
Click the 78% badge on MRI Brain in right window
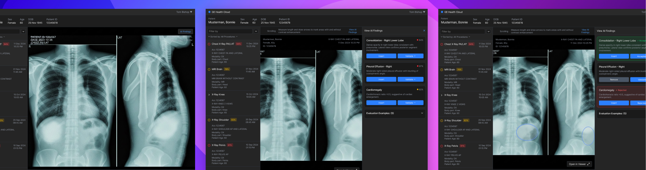(x=459, y=70)
